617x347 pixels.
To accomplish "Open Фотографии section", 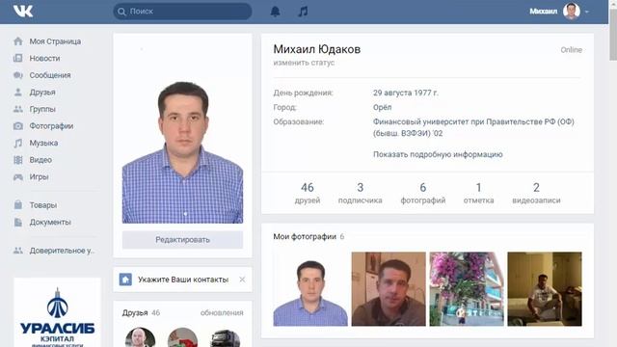I will pos(51,126).
